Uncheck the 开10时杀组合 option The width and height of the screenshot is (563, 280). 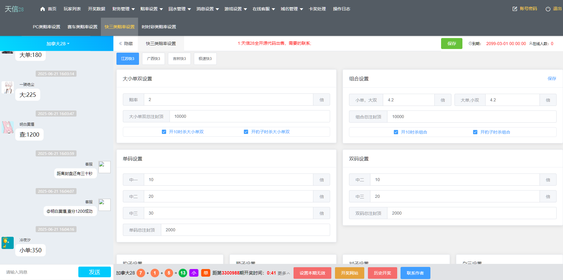click(396, 132)
